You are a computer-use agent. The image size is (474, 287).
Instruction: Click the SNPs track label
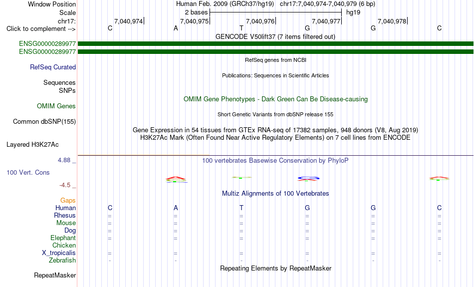pyautogui.click(x=67, y=90)
